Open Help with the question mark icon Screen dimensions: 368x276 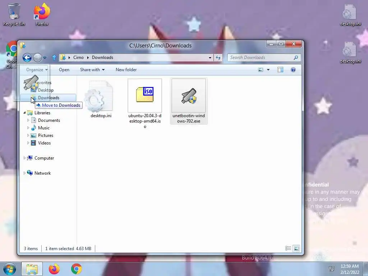[x=293, y=70]
